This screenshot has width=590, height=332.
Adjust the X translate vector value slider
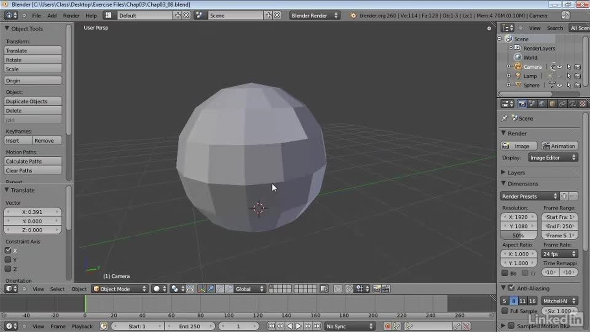coord(32,212)
